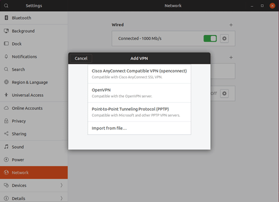The width and height of the screenshot is (279, 202).
Task: Click the 'Add VPN' dialog title
Action: tap(139, 58)
